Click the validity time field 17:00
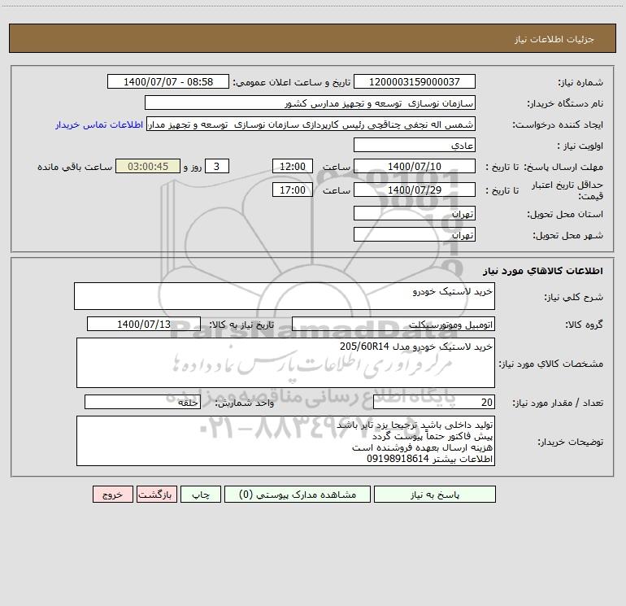Screen dimensions: 626x606 click(x=292, y=190)
